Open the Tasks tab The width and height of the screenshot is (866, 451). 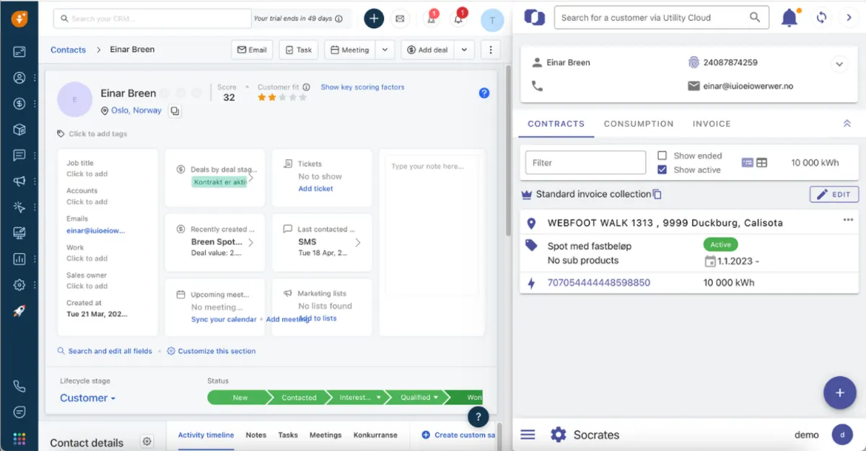coord(288,435)
